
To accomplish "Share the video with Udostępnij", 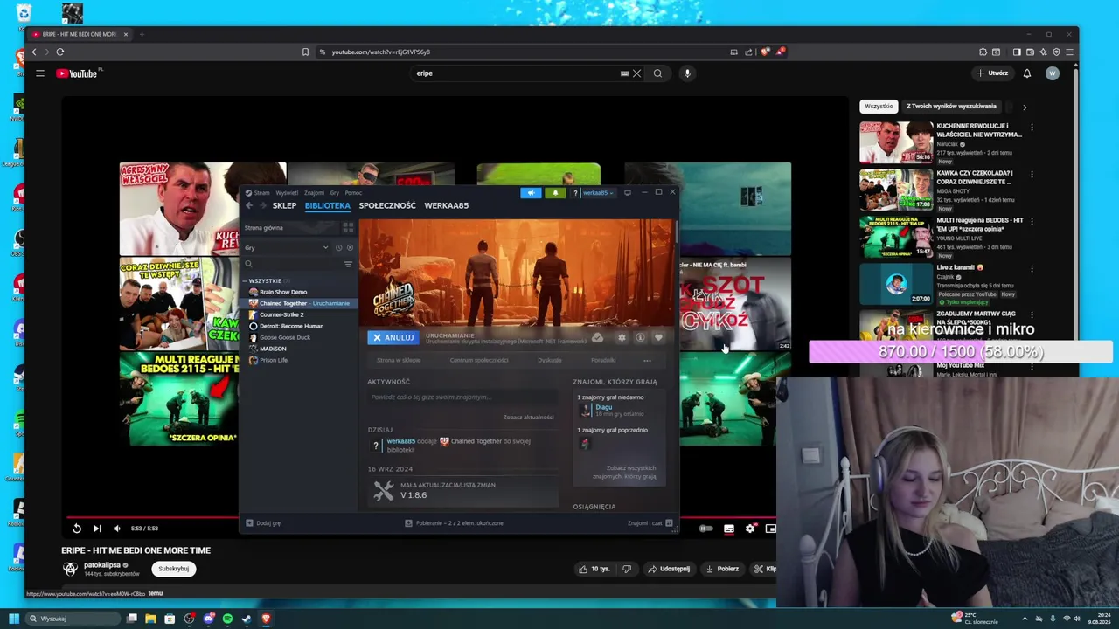I will (669, 569).
